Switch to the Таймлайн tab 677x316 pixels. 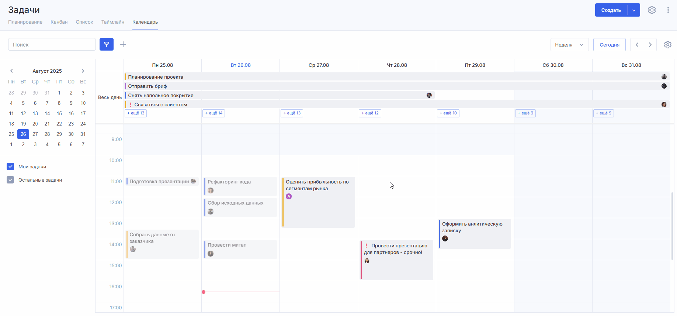pyautogui.click(x=112, y=22)
